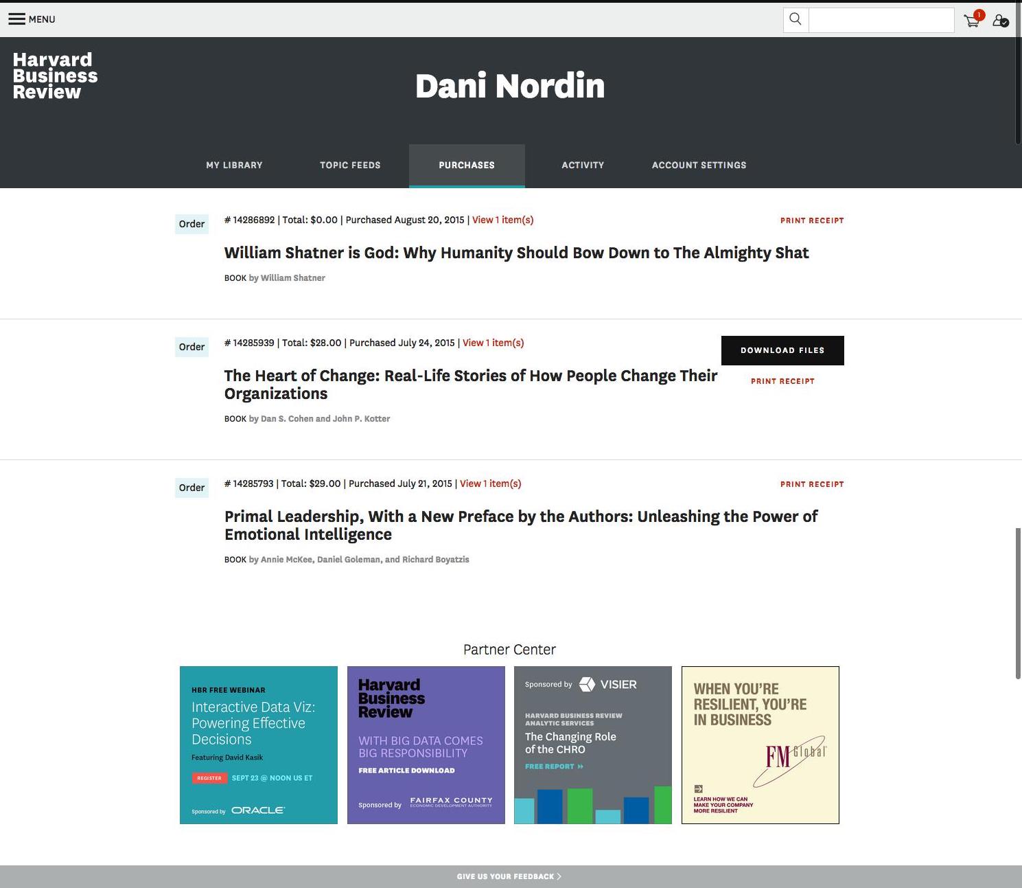The height and width of the screenshot is (888, 1022).
Task: Click the Dani Nordin profile heading
Action: 510,86
